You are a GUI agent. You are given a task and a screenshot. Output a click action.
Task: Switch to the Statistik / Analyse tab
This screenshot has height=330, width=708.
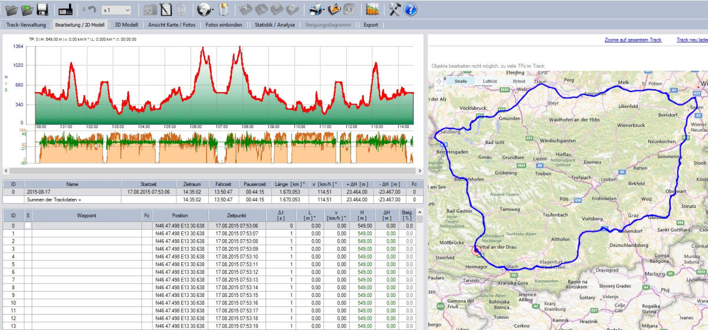click(x=274, y=25)
